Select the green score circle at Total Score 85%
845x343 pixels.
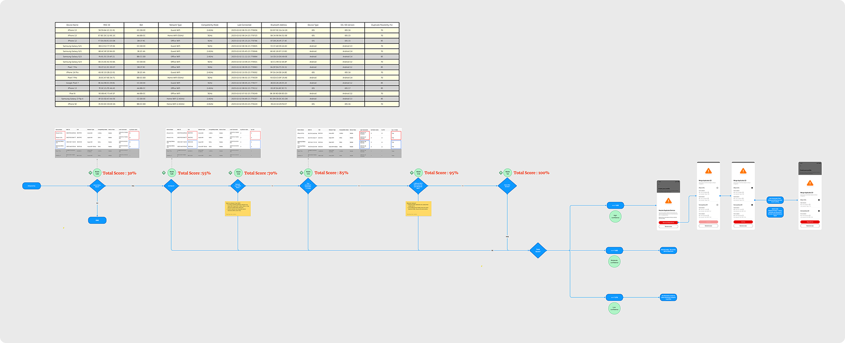(x=308, y=173)
